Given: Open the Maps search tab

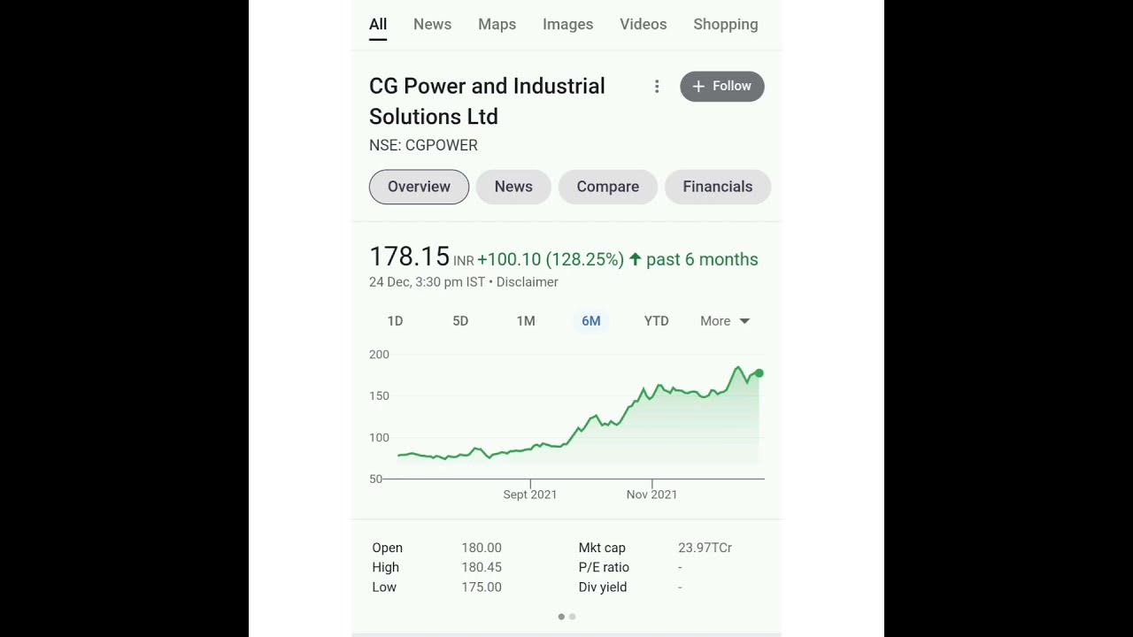Looking at the screenshot, I should 497,24.
